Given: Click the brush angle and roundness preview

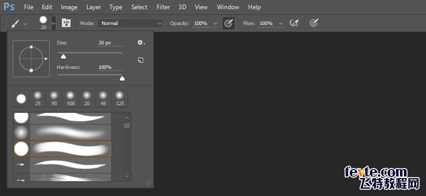Looking at the screenshot, I should pos(31,58).
